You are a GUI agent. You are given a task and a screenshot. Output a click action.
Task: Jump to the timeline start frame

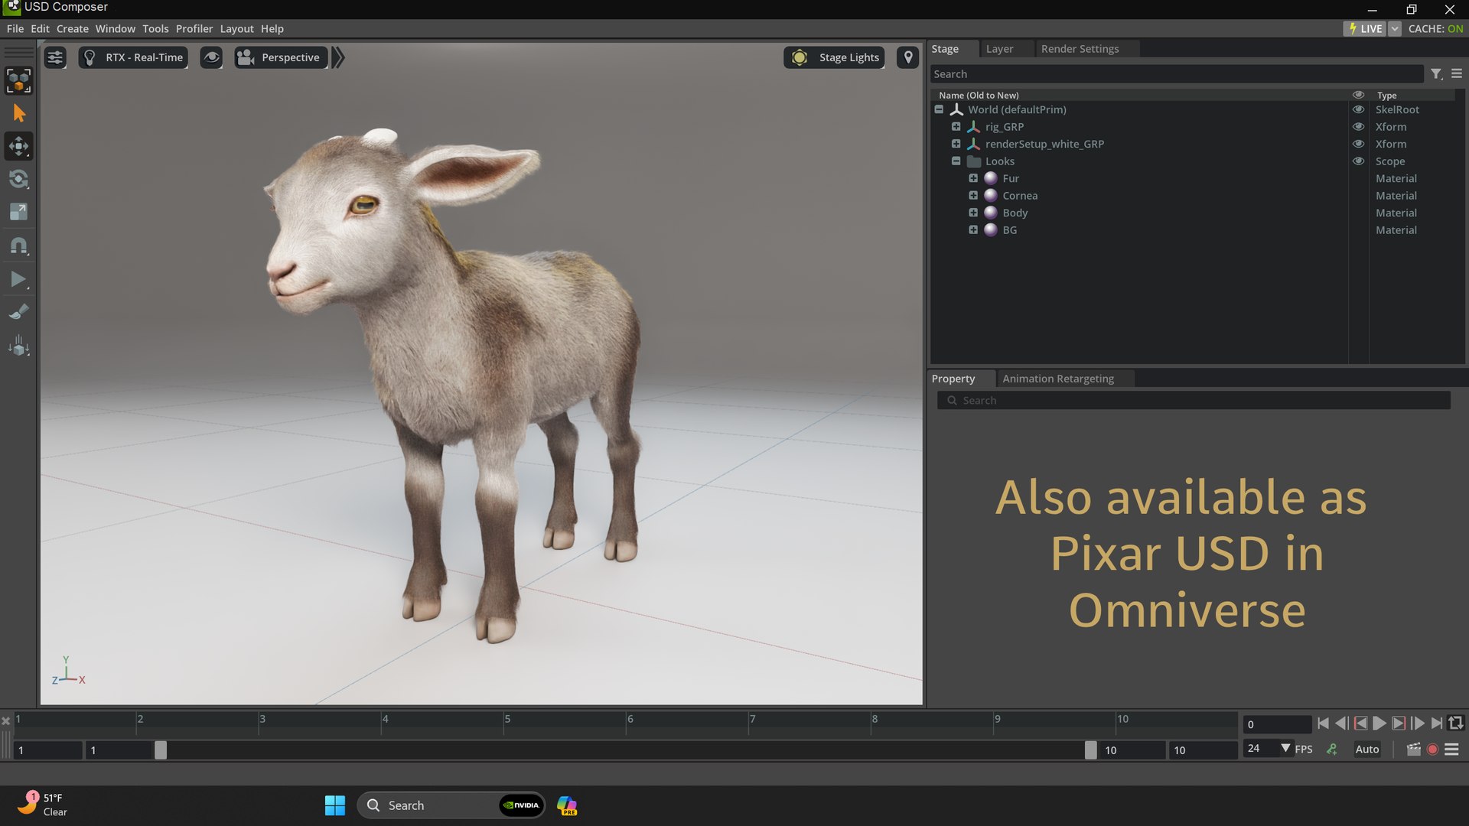(1323, 724)
